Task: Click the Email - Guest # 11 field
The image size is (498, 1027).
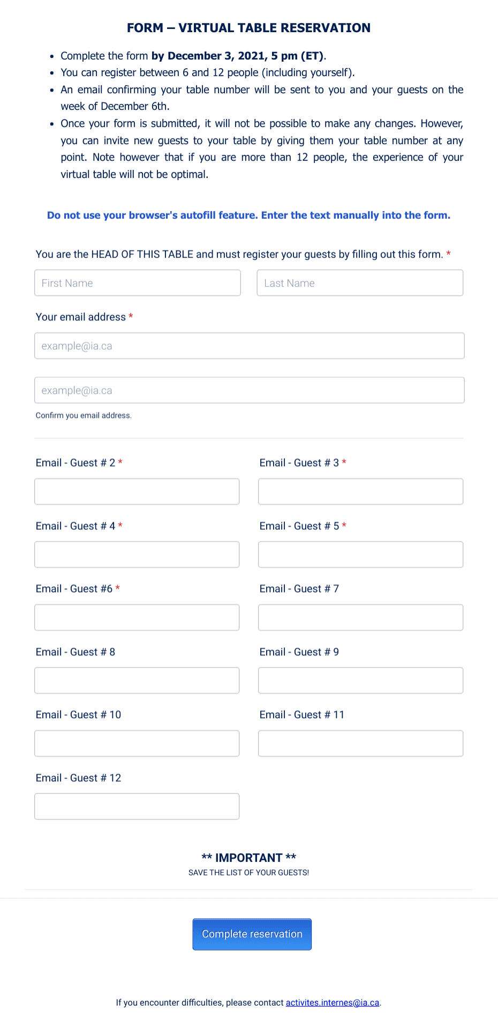Action: [x=360, y=743]
